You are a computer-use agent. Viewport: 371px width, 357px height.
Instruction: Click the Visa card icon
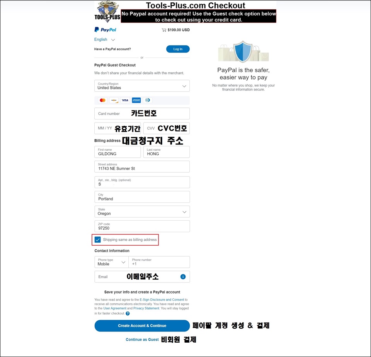(x=125, y=100)
